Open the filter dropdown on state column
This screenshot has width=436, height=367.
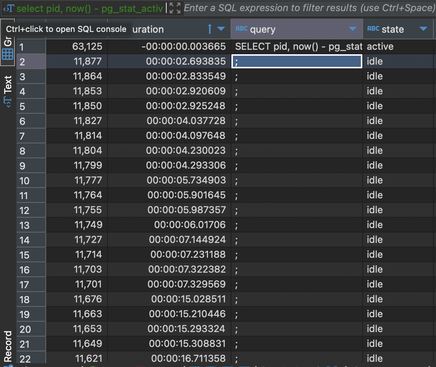click(x=424, y=29)
